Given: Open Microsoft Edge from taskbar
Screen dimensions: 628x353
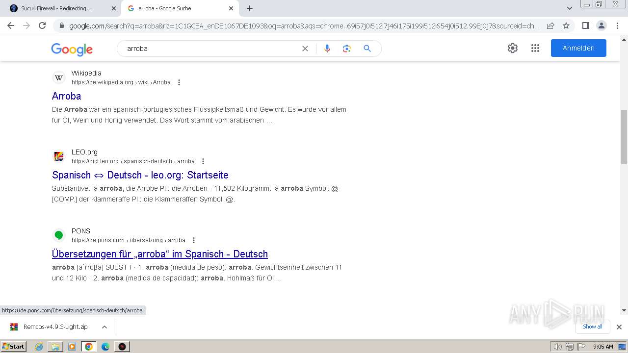Looking at the screenshot, I should (x=105, y=347).
